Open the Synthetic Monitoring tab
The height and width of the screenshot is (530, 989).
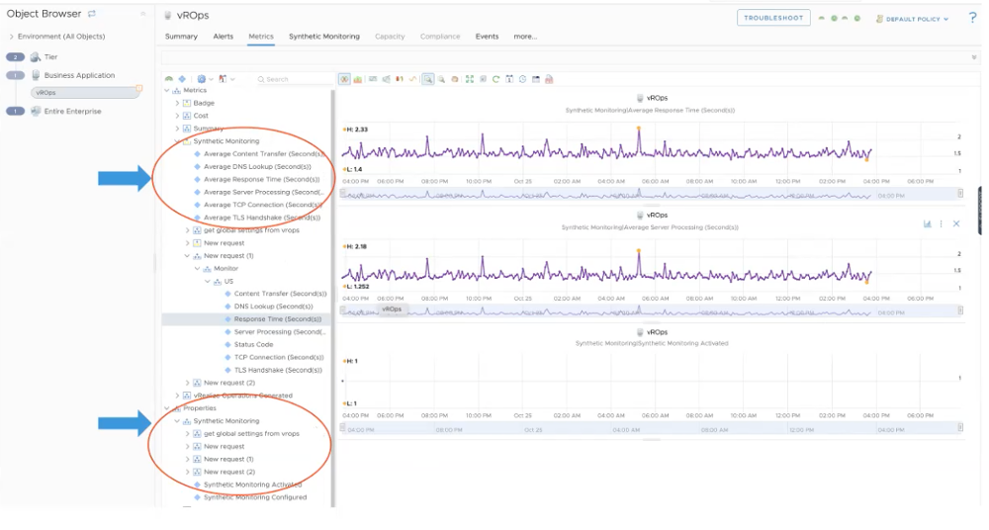(x=324, y=37)
